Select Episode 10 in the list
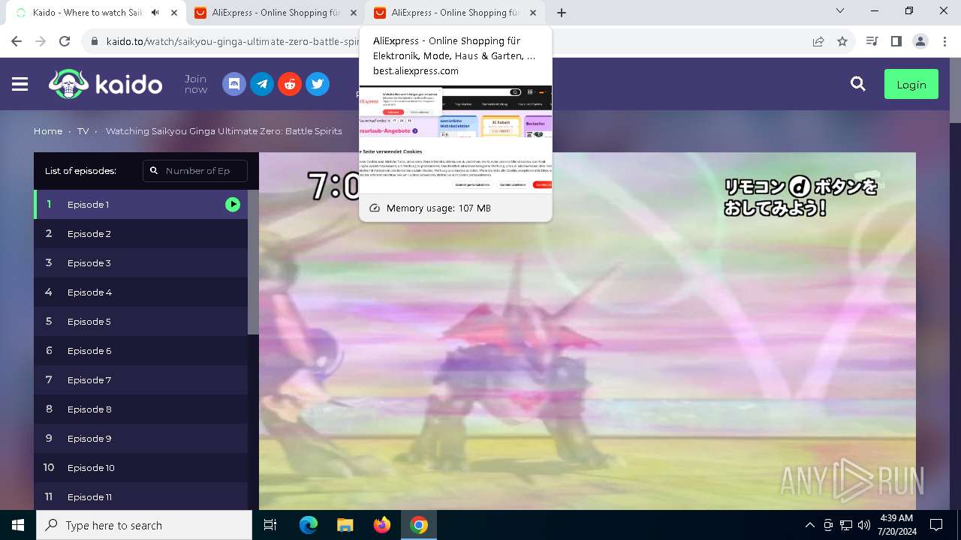 tap(140, 467)
